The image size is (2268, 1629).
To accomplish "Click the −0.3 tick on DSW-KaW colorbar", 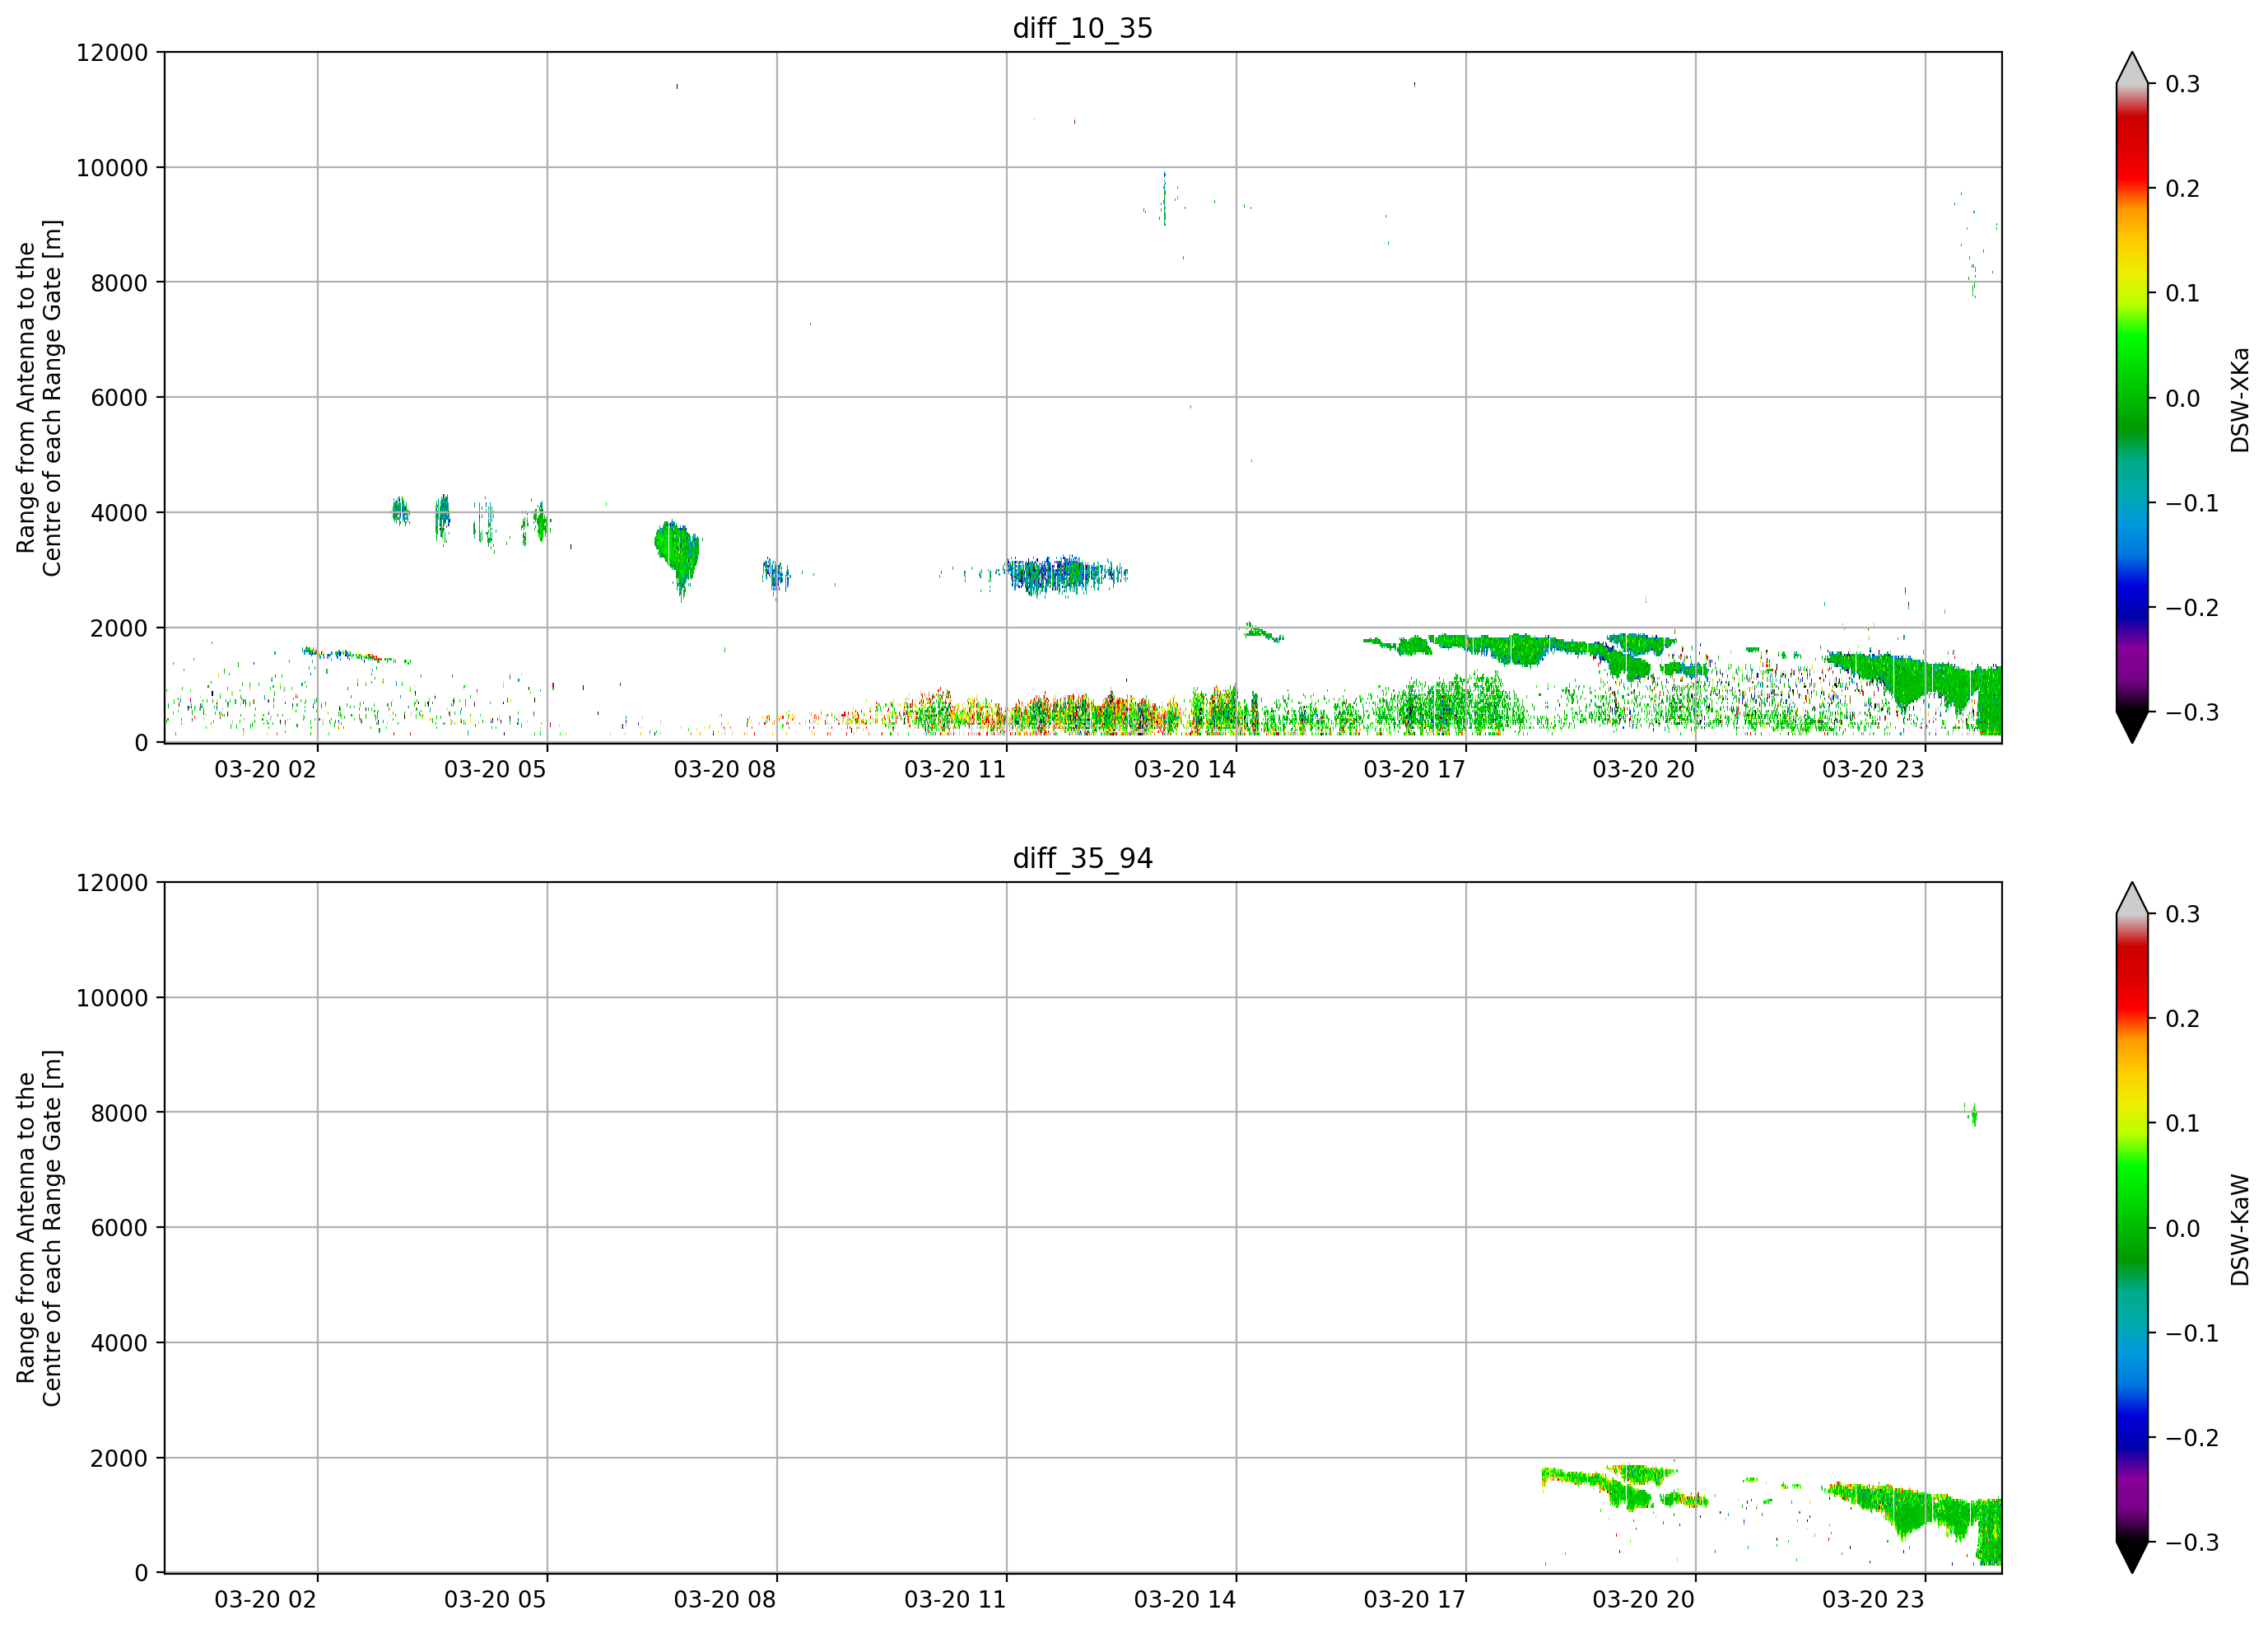I will click(x=2192, y=1543).
